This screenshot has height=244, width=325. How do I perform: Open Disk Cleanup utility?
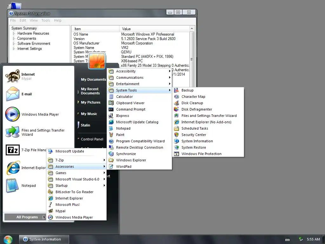209,103
